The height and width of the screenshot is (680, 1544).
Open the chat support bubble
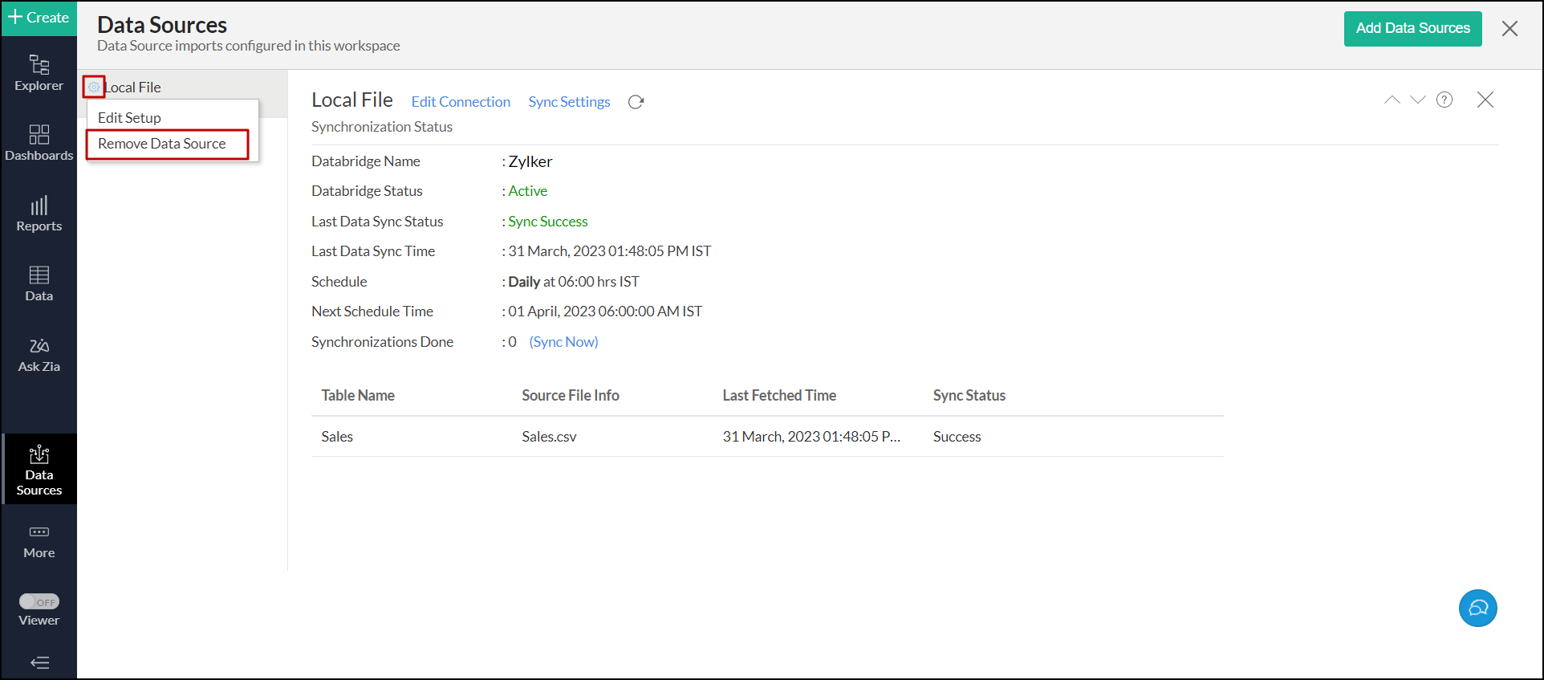click(1477, 608)
